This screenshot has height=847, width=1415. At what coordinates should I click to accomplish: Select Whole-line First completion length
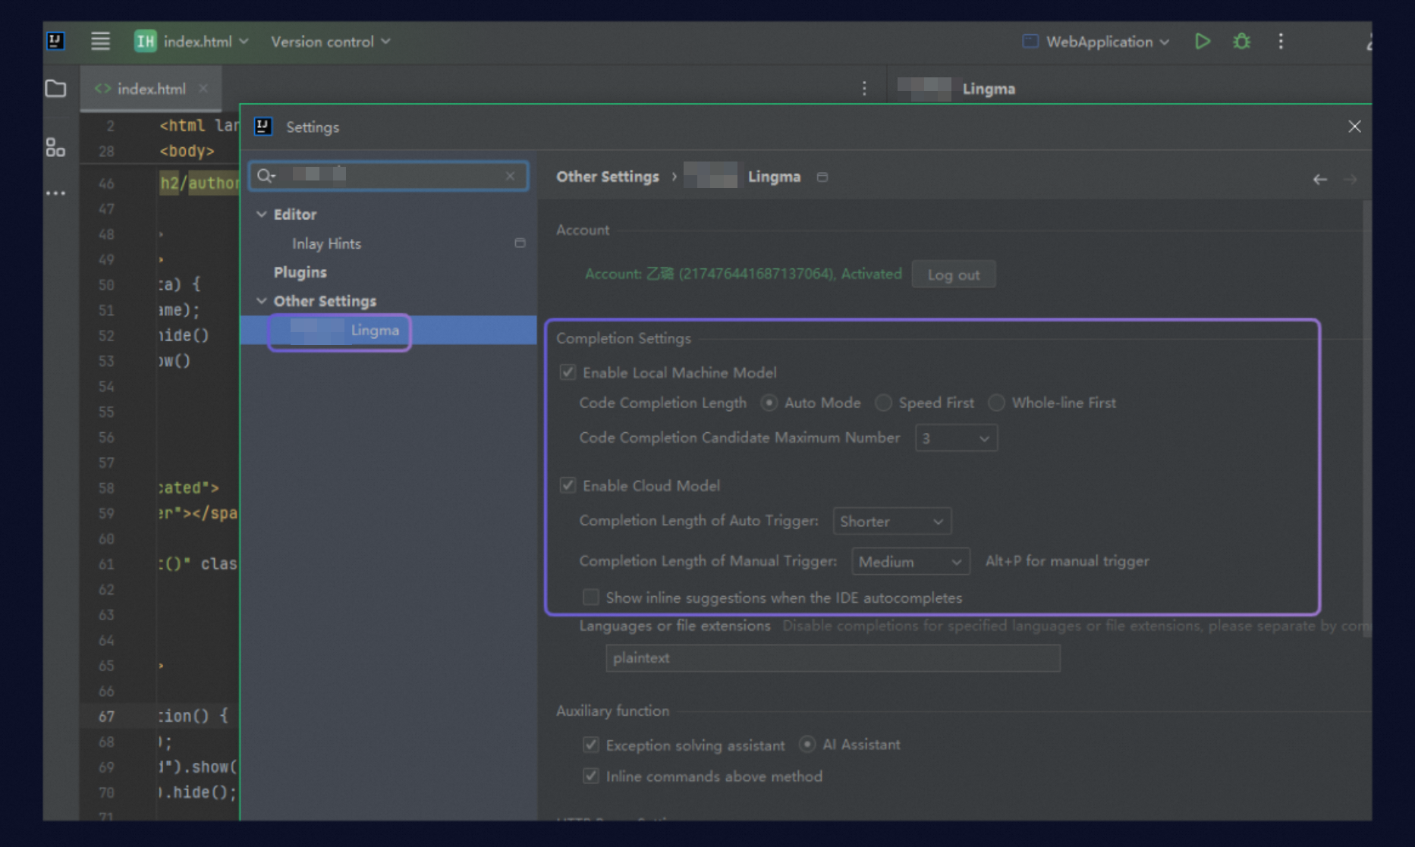click(x=996, y=403)
